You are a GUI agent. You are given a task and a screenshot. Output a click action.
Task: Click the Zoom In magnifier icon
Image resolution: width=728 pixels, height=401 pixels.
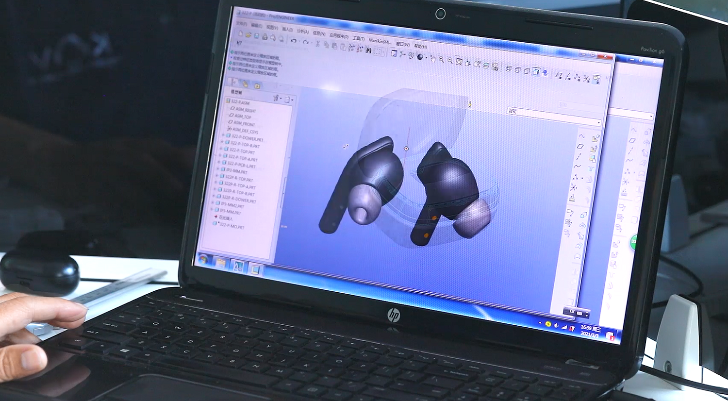coord(441,59)
